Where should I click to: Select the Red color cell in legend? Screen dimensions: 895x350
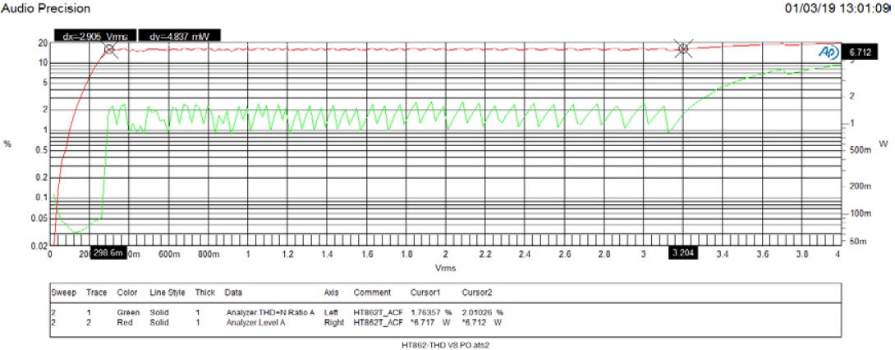point(126,322)
